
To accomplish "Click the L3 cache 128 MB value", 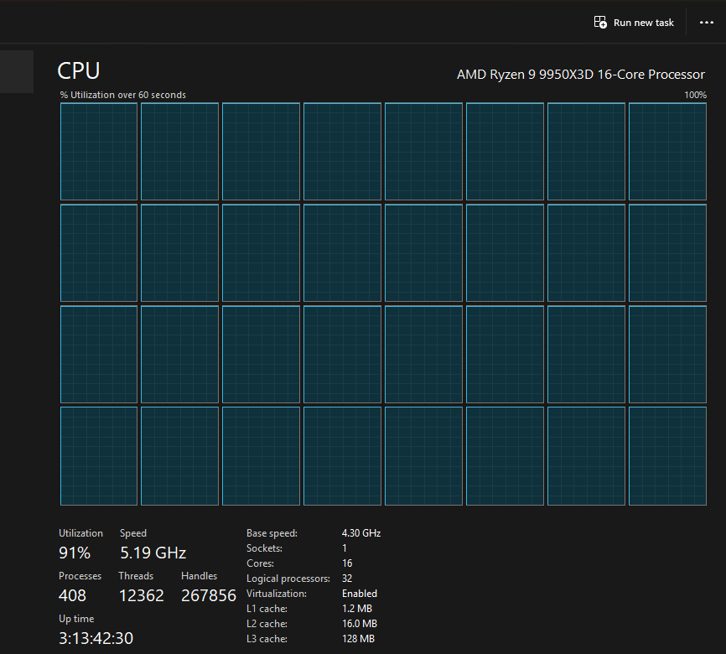I will [358, 639].
